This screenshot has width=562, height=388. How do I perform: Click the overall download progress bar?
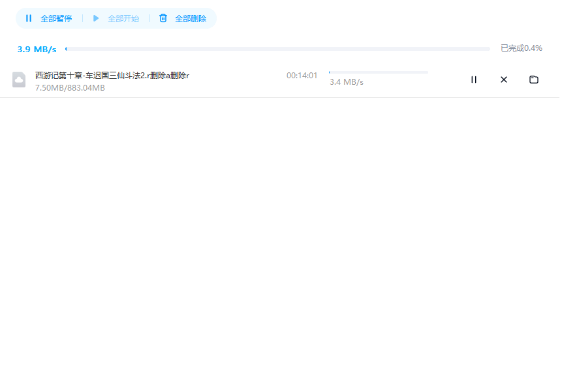[278, 49]
